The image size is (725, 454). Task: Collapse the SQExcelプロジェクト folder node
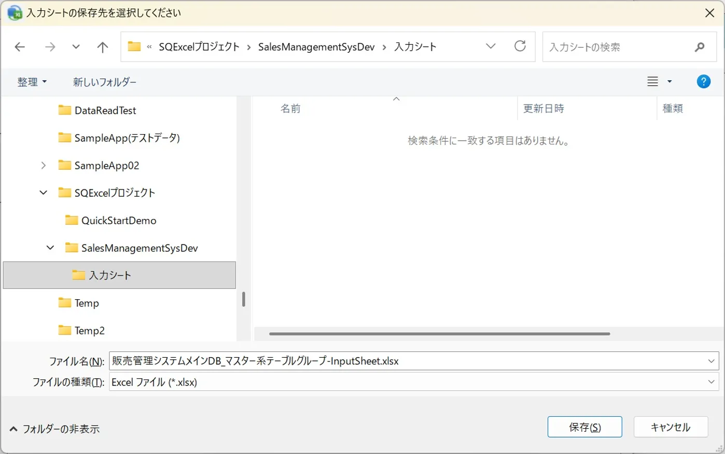[44, 193]
